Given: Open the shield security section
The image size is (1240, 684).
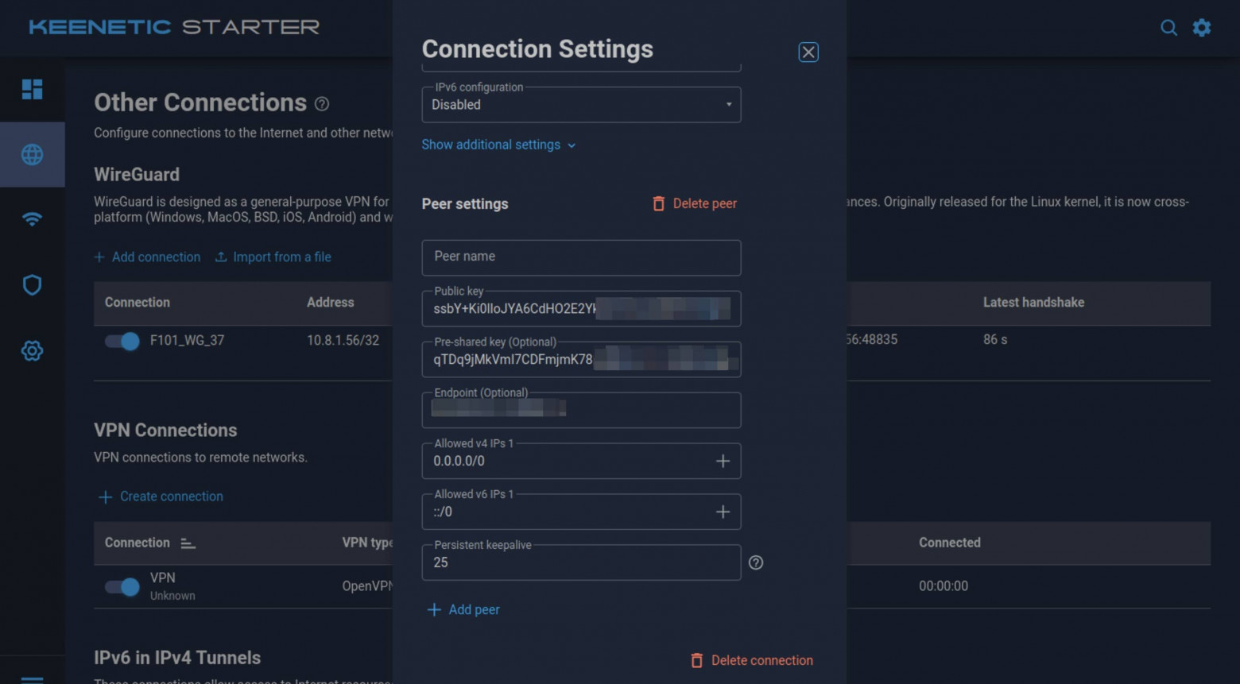Looking at the screenshot, I should pyautogui.click(x=32, y=285).
